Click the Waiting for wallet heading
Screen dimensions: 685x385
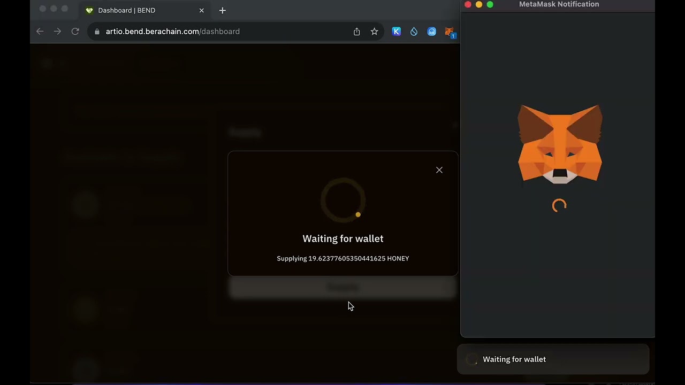pos(343,238)
